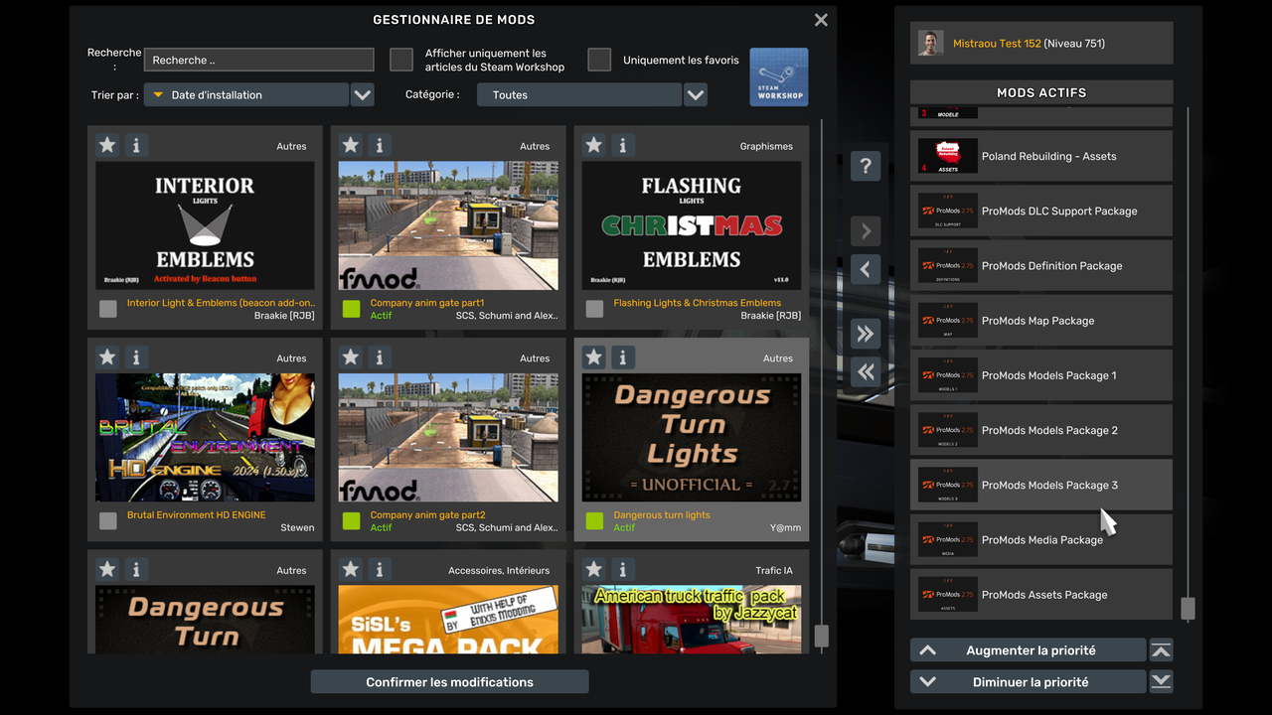Click Augmenter la priorité button

coord(1029,650)
